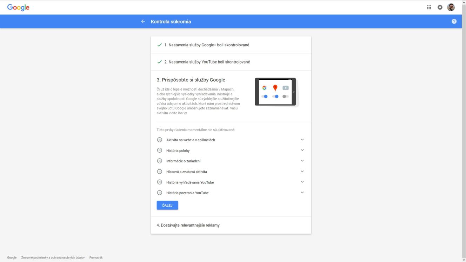Open the Google apps grid icon
466x262 pixels.
click(429, 7)
